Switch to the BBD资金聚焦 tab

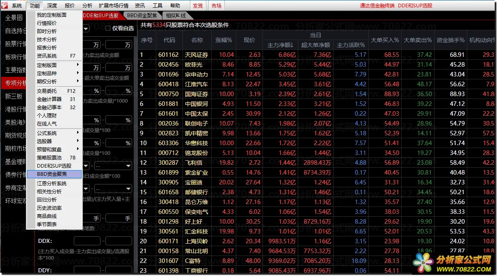(142, 16)
